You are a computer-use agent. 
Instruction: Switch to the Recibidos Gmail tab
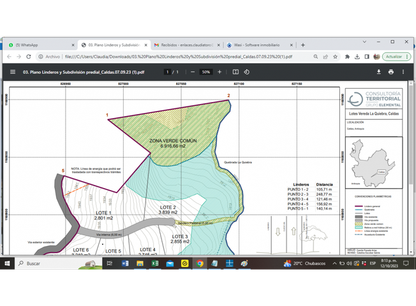tap(187, 45)
